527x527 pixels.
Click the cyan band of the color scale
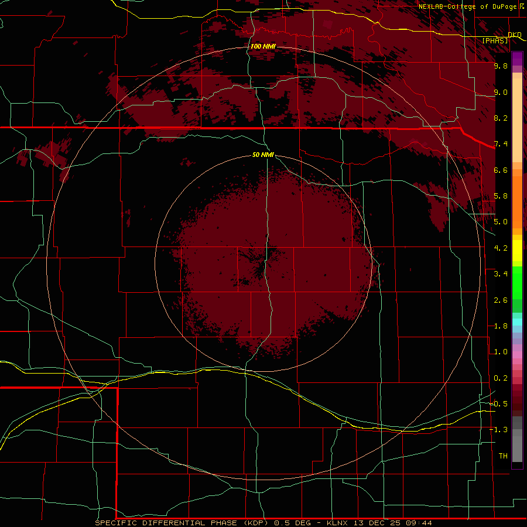click(517, 322)
